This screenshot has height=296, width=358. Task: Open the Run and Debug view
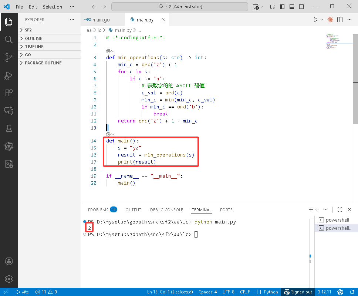[9, 75]
